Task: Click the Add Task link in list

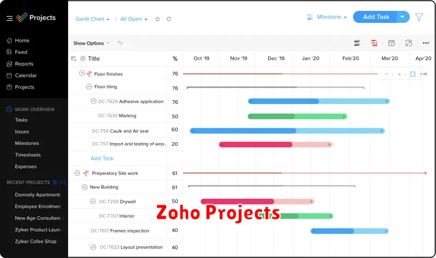Action: point(102,158)
